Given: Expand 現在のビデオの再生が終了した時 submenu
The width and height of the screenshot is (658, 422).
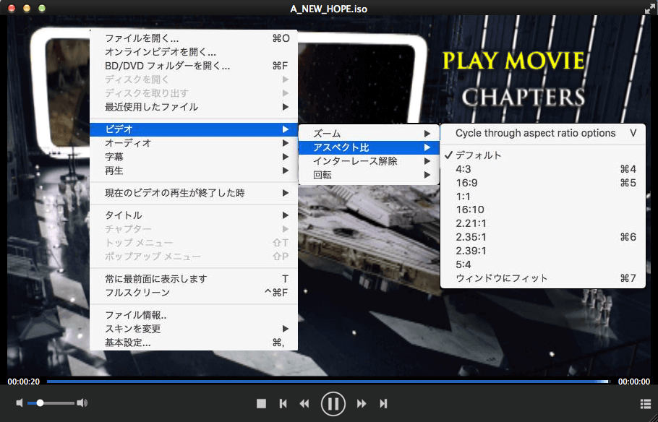Looking at the screenshot, I should coord(194,193).
